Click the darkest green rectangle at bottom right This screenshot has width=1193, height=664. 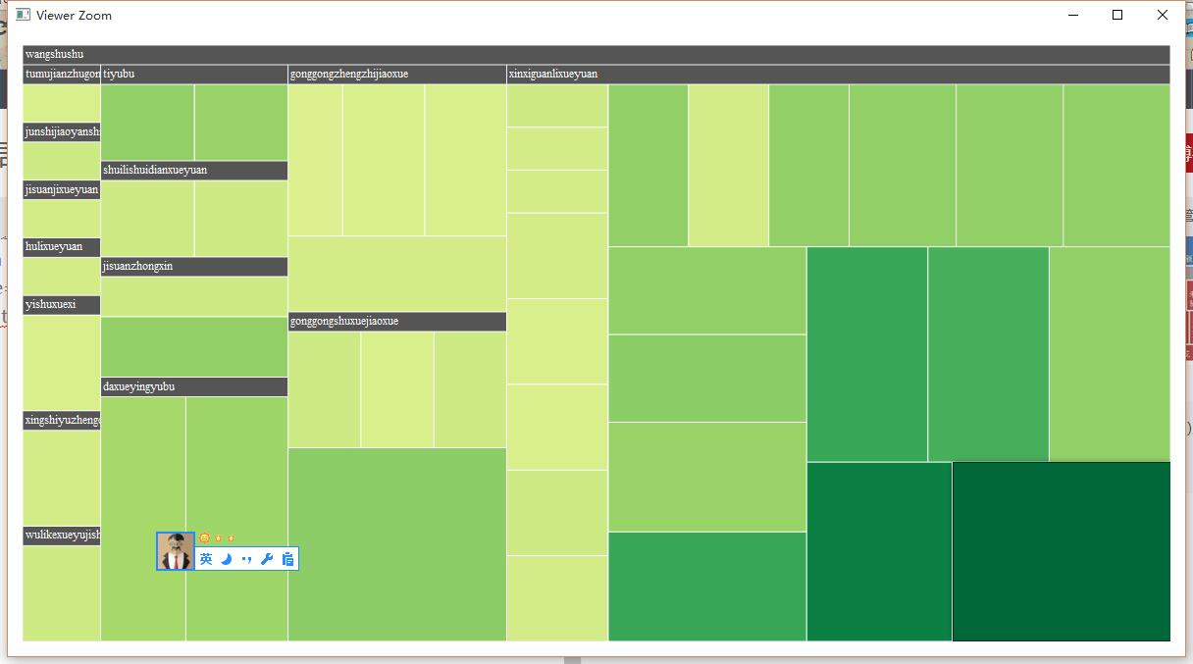pos(1060,549)
